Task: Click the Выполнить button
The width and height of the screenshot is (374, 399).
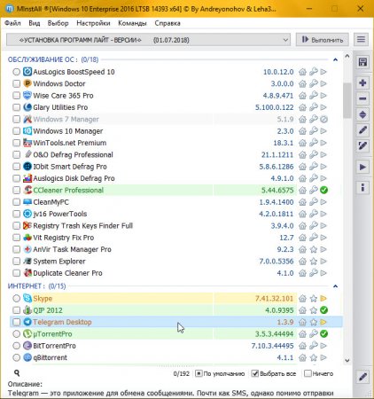Action: [323, 40]
